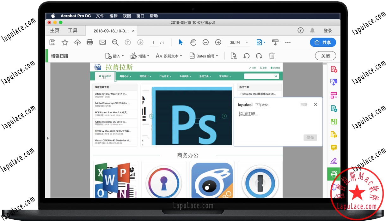
Task: Email the document via the envelope icon
Action: click(102, 42)
